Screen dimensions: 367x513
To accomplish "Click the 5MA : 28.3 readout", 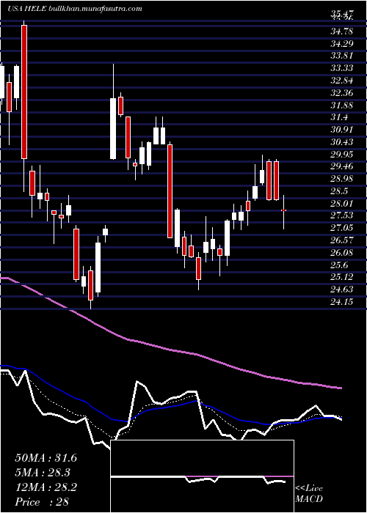I will [x=43, y=473].
